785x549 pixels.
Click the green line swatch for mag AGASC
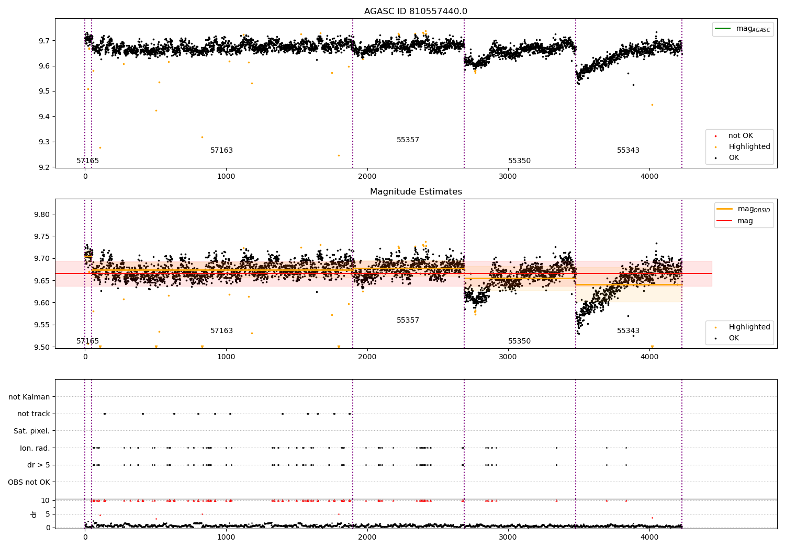coord(723,29)
